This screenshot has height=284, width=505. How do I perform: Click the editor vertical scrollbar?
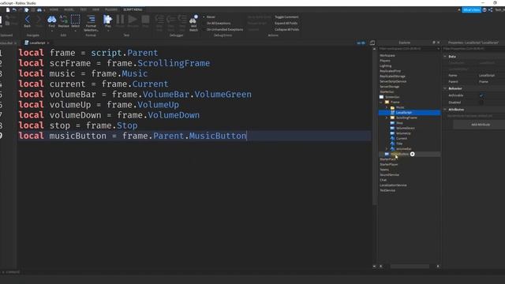(374, 127)
